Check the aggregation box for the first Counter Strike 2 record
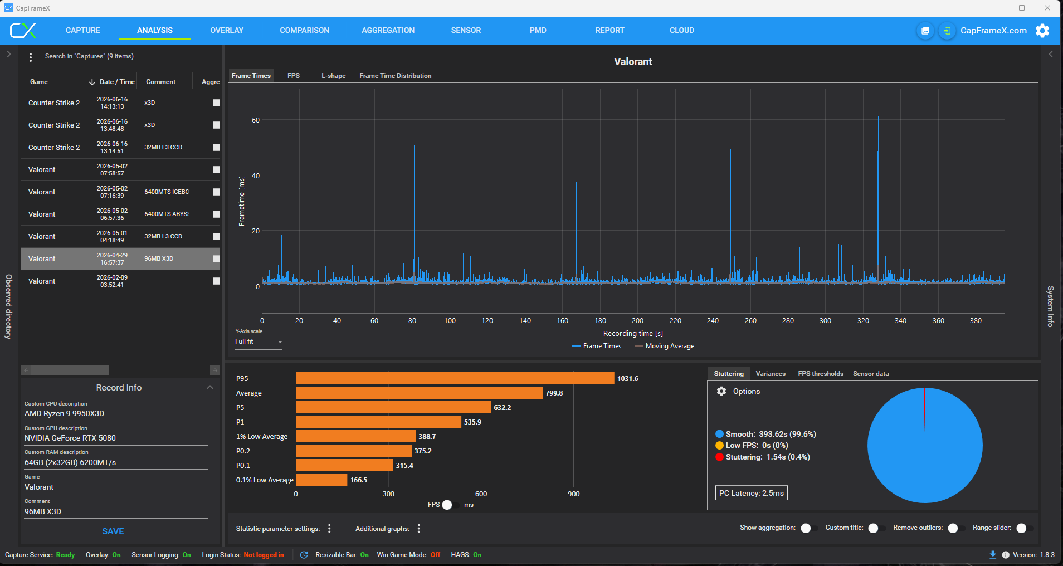Viewport: 1063px width, 566px height. (x=216, y=103)
